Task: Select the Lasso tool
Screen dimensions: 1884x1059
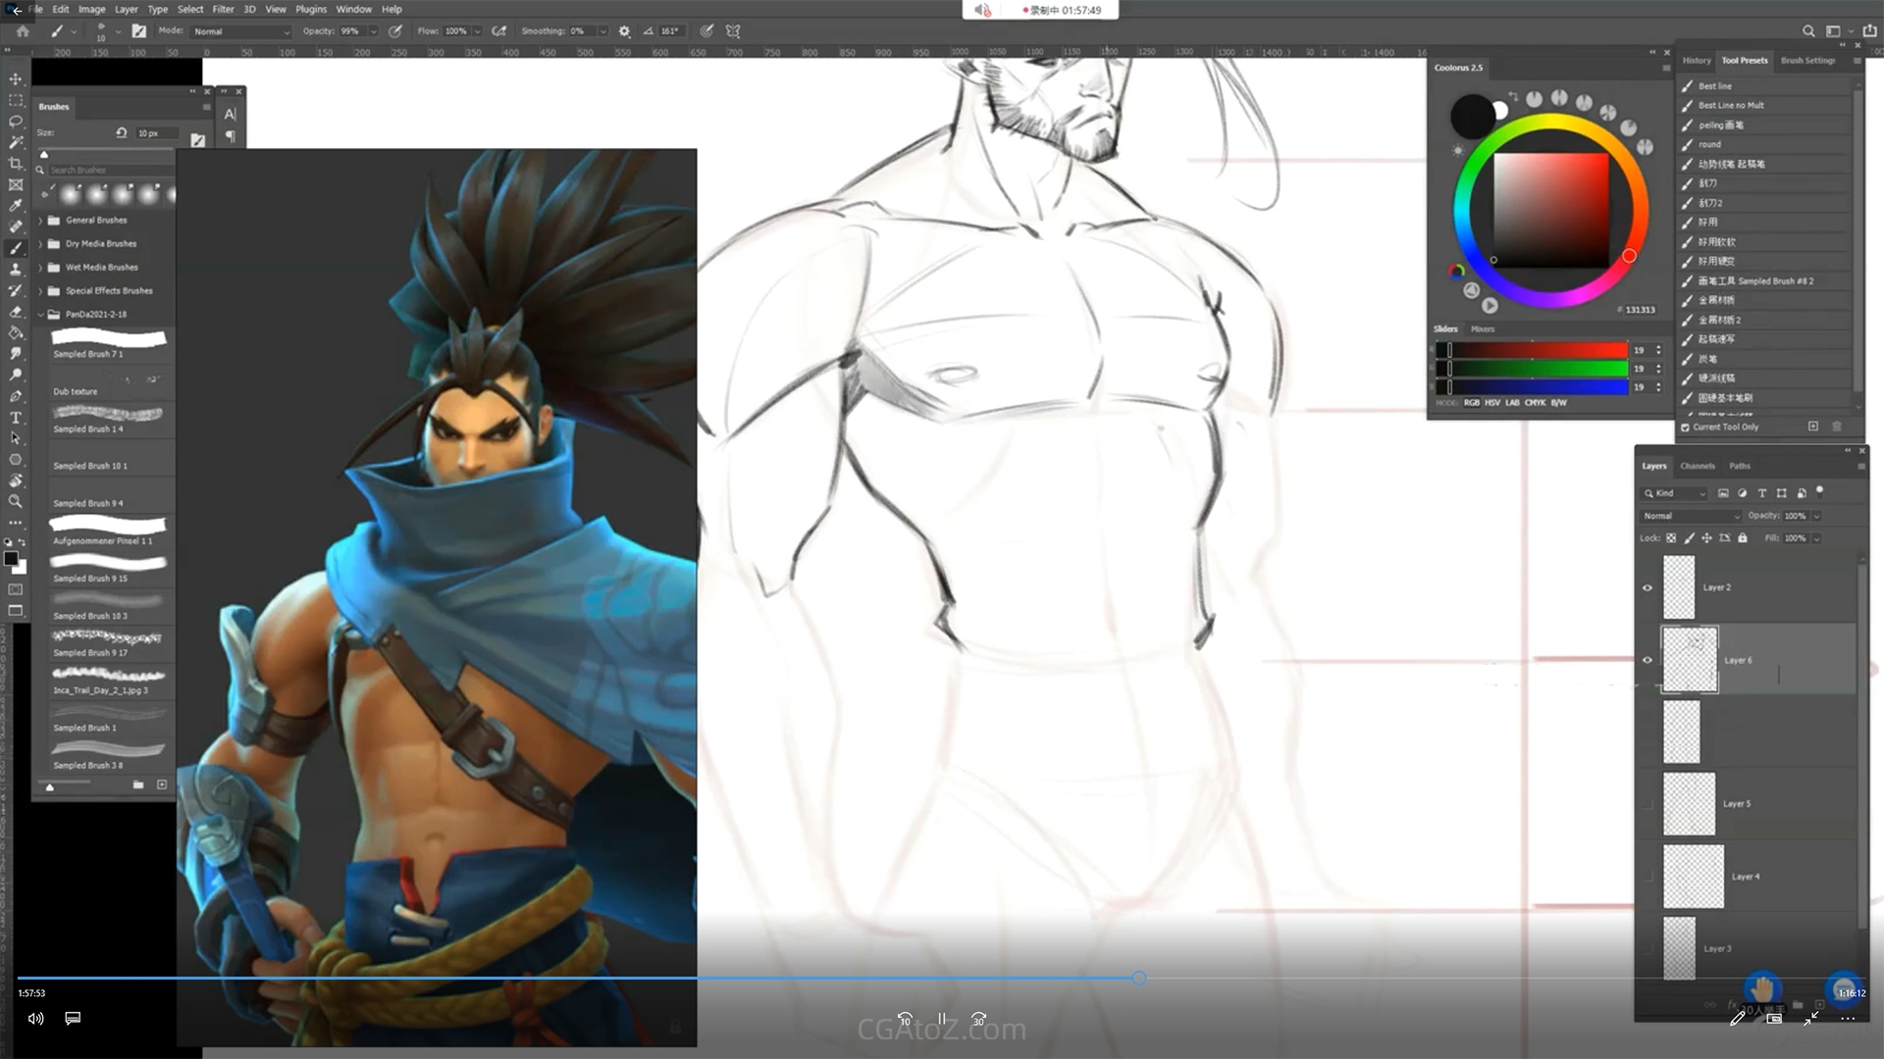Action: click(x=16, y=122)
